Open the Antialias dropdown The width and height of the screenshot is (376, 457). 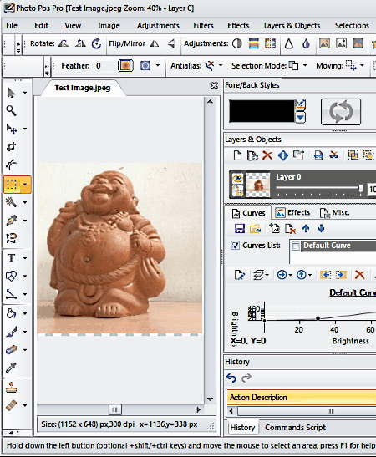pyautogui.click(x=221, y=65)
